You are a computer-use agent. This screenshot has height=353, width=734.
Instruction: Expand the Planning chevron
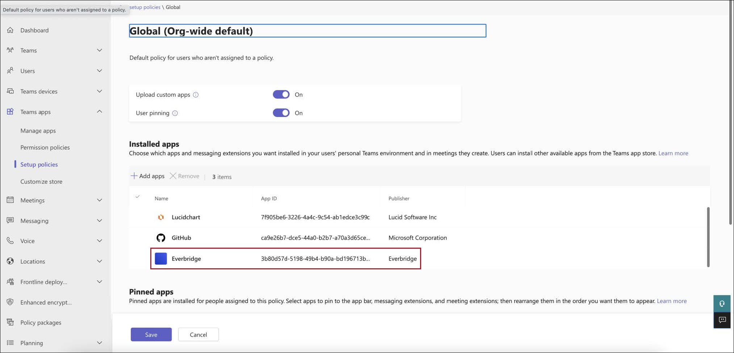point(99,343)
